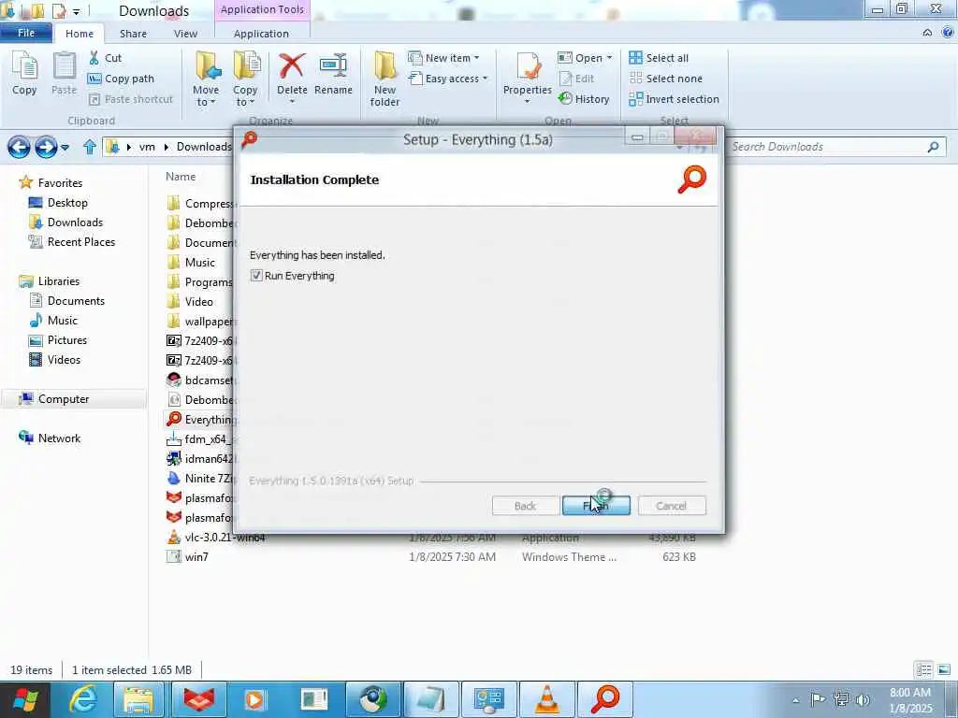The width and height of the screenshot is (958, 718).
Task: Click the Copy icon in the ribbon
Action: (x=24, y=73)
